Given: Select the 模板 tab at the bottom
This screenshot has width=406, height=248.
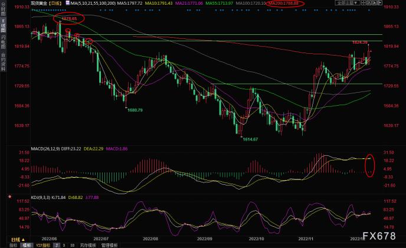Looking at the screenshot, I should (x=27, y=245).
